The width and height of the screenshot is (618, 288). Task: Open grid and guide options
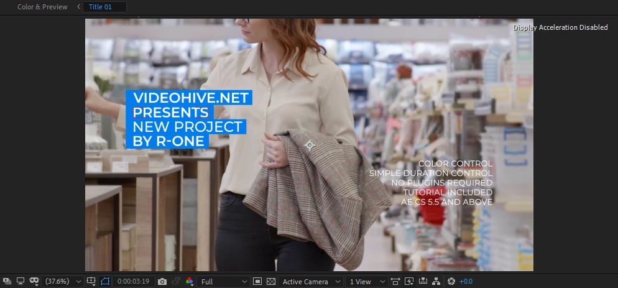[91, 281]
